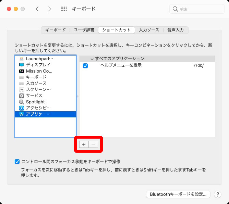Click the 入力ソース list keyboard icon
The image size is (229, 204).
pyautogui.click(x=22, y=84)
